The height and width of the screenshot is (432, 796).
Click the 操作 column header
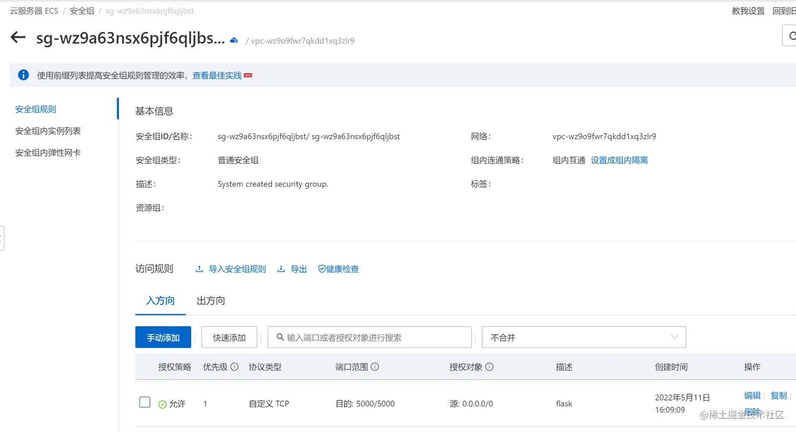752,367
